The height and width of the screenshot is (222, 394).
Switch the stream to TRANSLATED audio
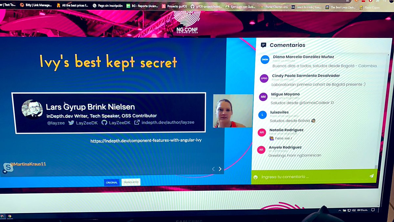(131, 182)
